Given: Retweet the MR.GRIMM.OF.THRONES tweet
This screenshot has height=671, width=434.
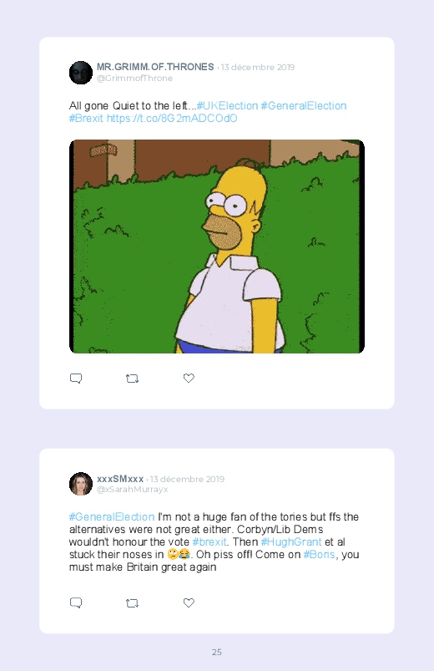Looking at the screenshot, I should click(132, 379).
